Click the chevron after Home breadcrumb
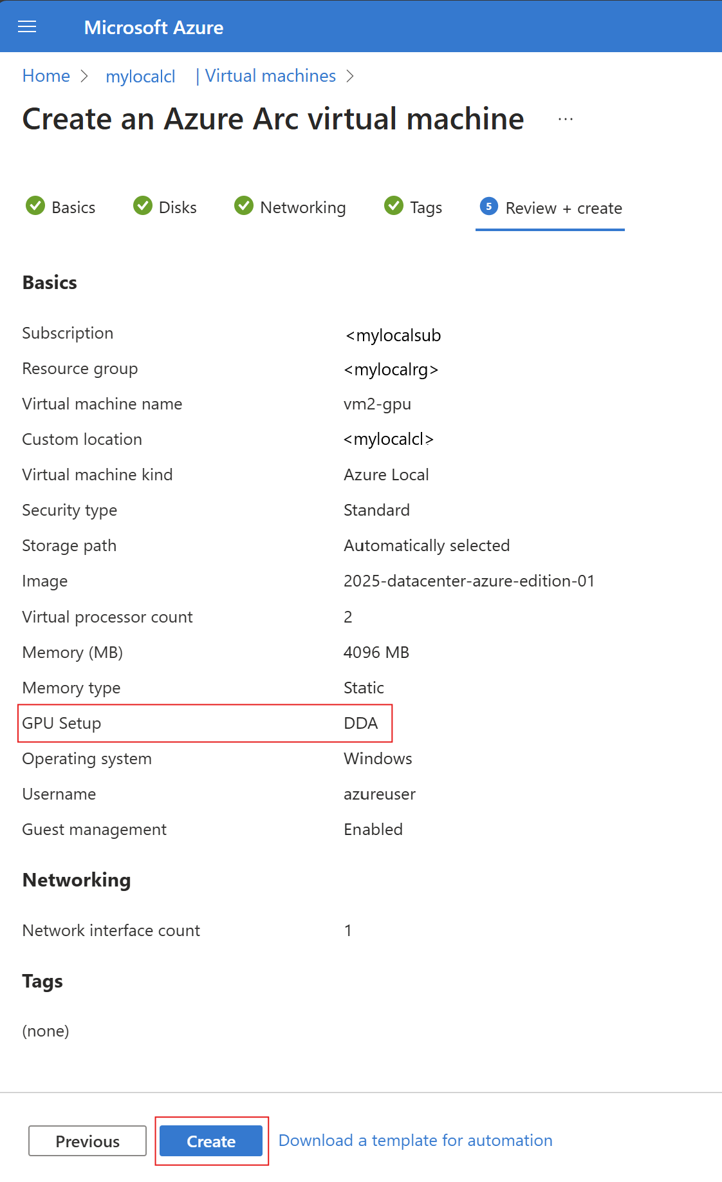This screenshot has width=722, height=1182. [84, 76]
